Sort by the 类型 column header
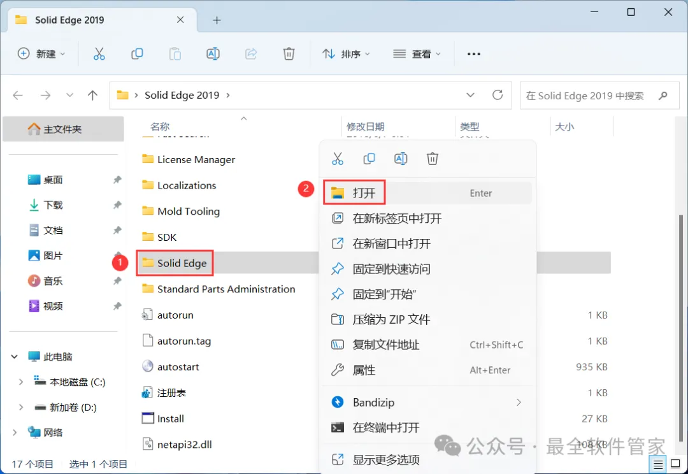Screen dimensions: 688x474 [469, 127]
